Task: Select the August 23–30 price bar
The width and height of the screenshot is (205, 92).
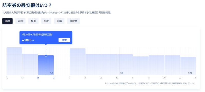Action: click(x=109, y=65)
